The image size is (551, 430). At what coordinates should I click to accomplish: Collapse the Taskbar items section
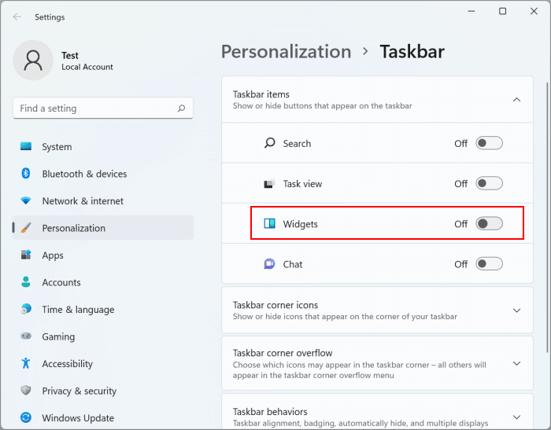(x=516, y=100)
